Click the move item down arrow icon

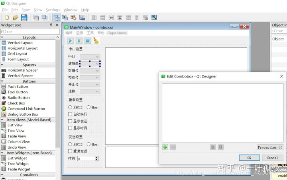(x=221, y=147)
